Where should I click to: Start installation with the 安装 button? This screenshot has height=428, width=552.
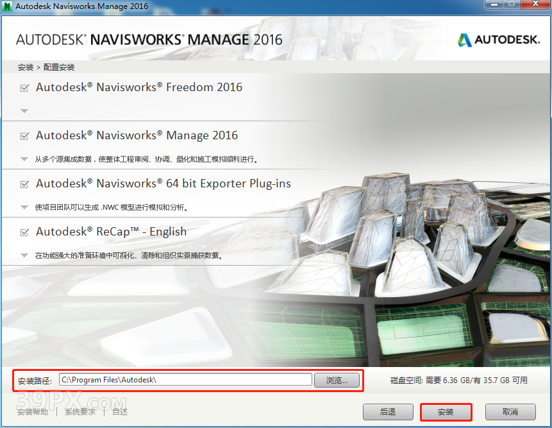tap(446, 412)
